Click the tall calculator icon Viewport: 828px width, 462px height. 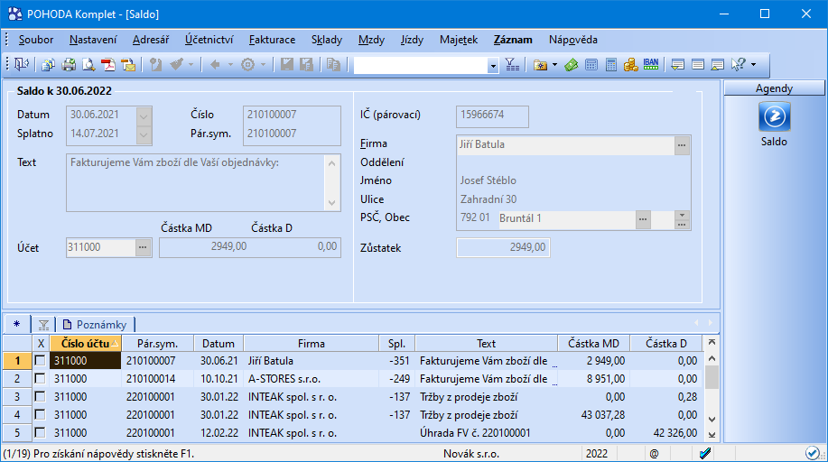(611, 65)
